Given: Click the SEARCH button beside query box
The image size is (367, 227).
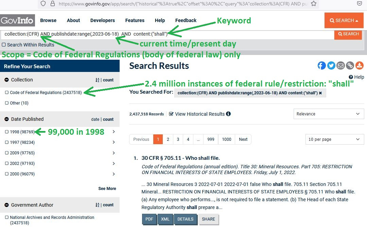Looking at the screenshot, I should tap(348, 34).
